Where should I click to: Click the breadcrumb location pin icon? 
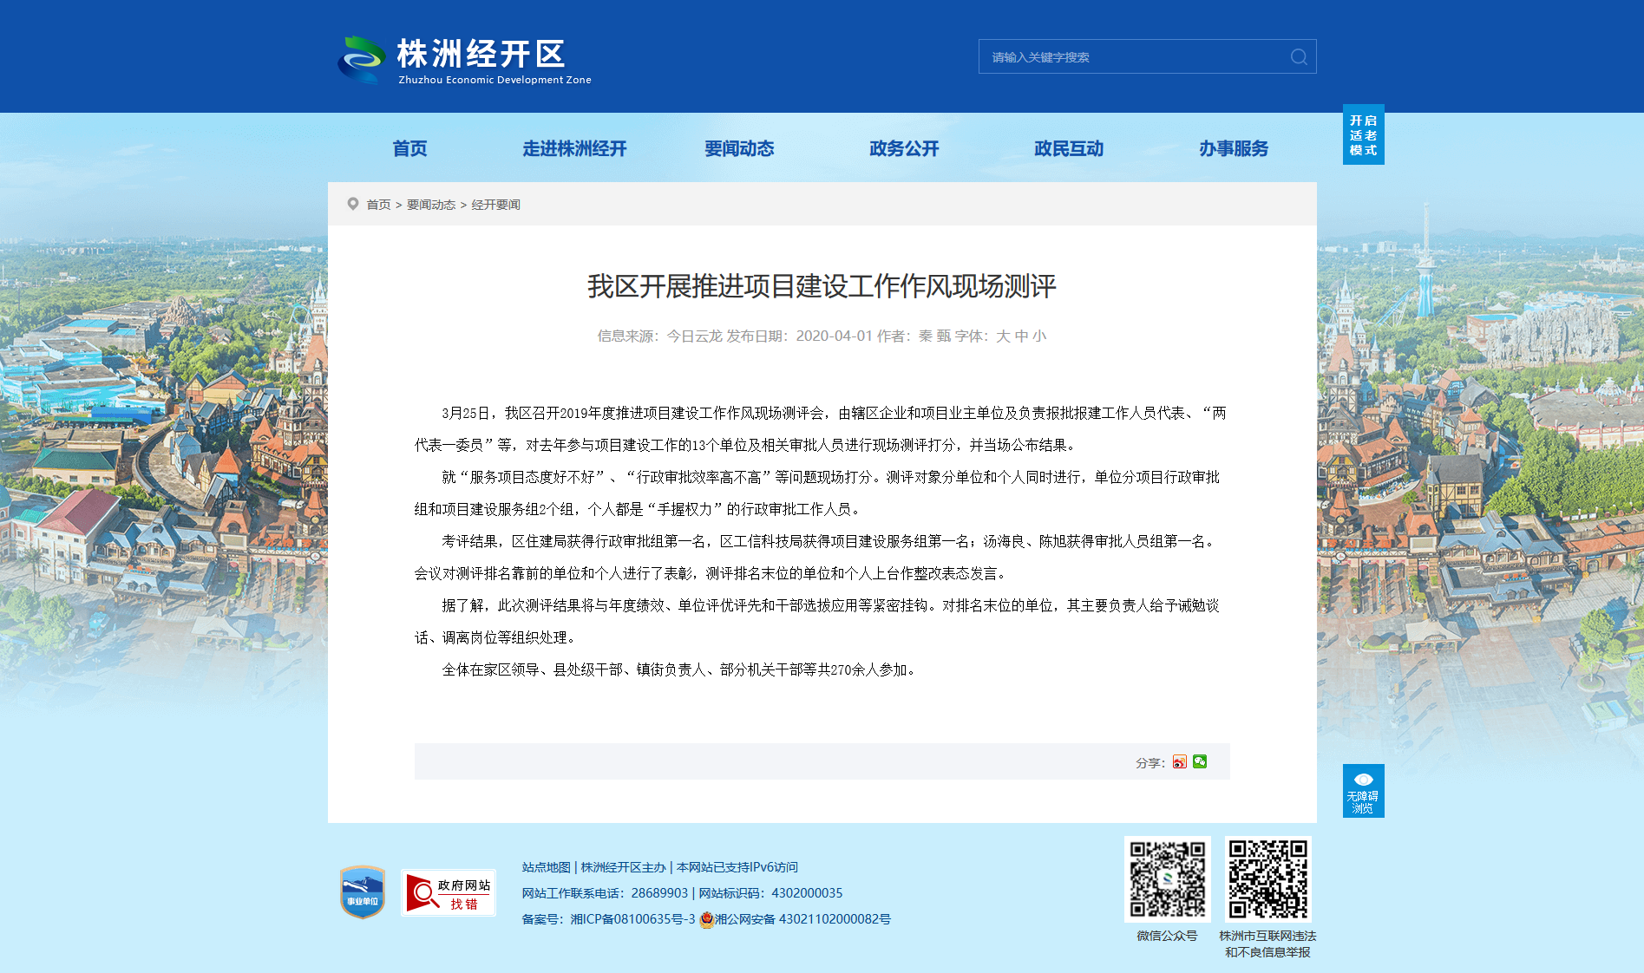coord(353,204)
